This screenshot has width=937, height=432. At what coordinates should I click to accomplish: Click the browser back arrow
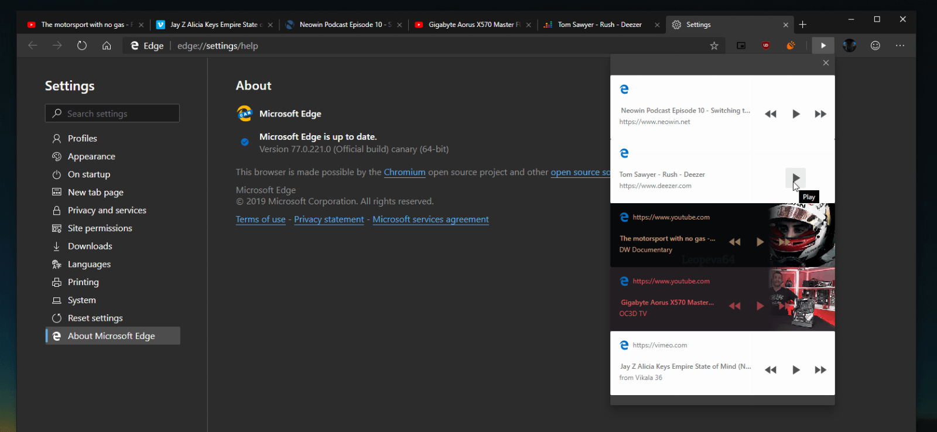pyautogui.click(x=33, y=46)
